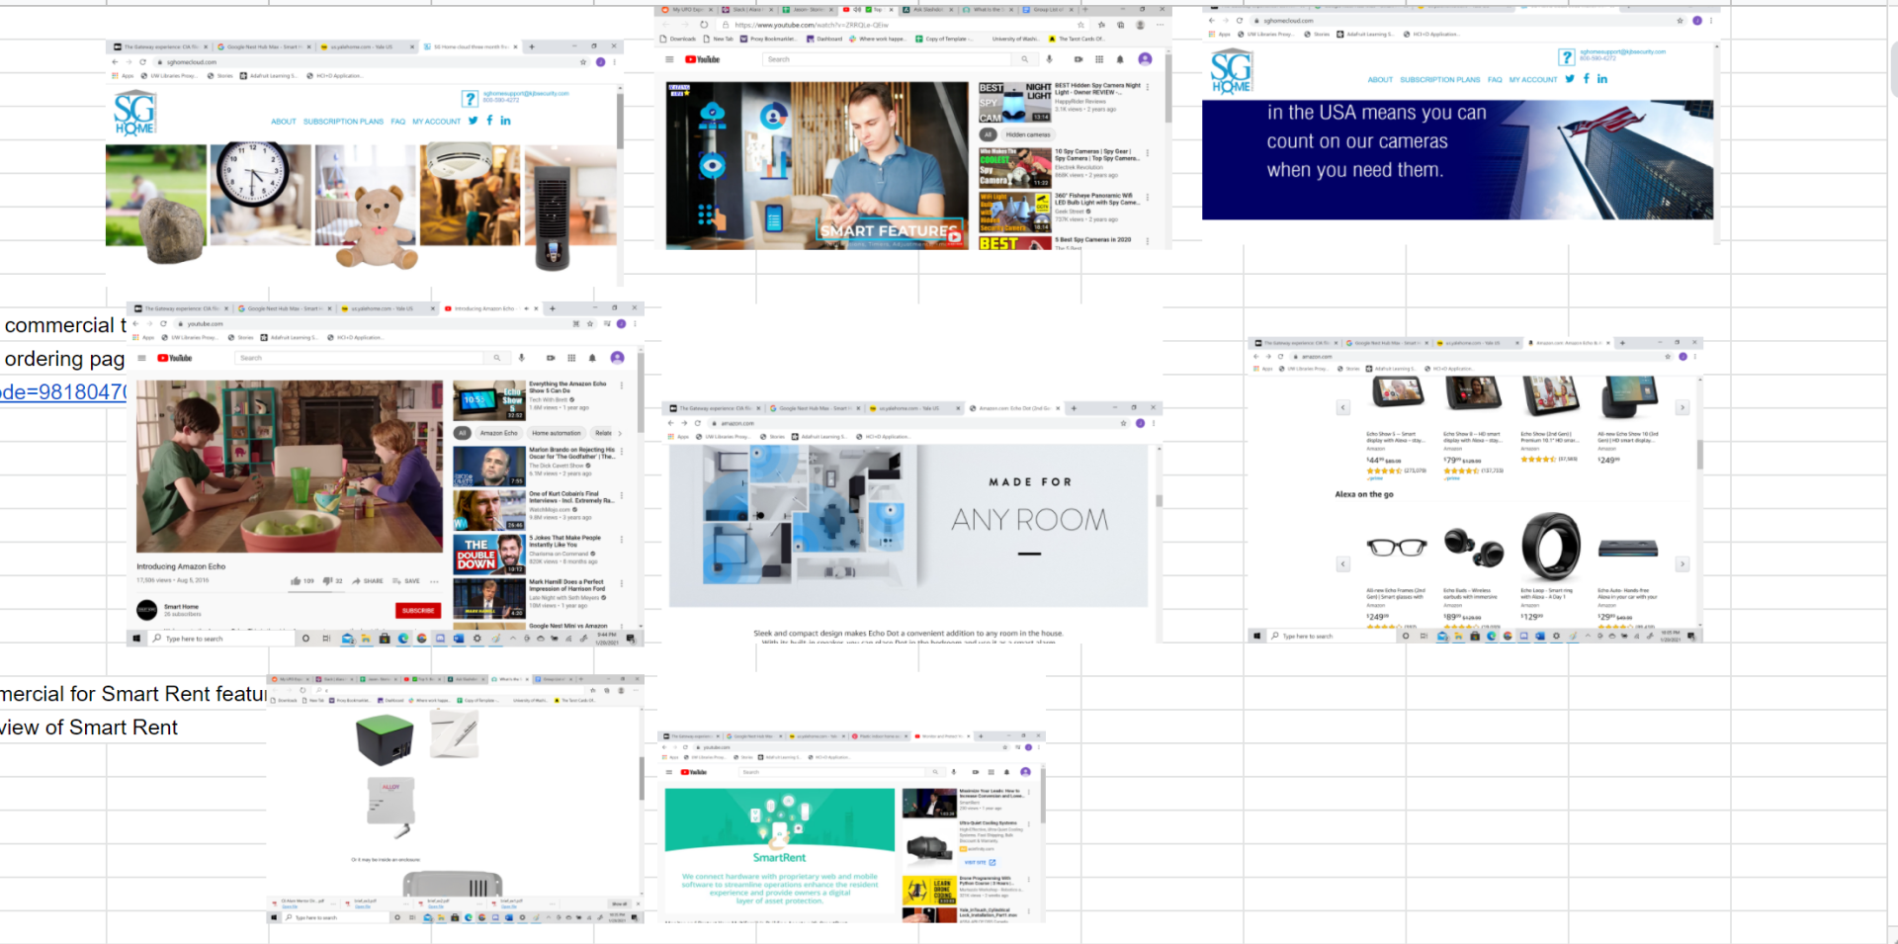
Task: Open ABOUT link on SG Home page with teddy bear
Action: tap(284, 122)
